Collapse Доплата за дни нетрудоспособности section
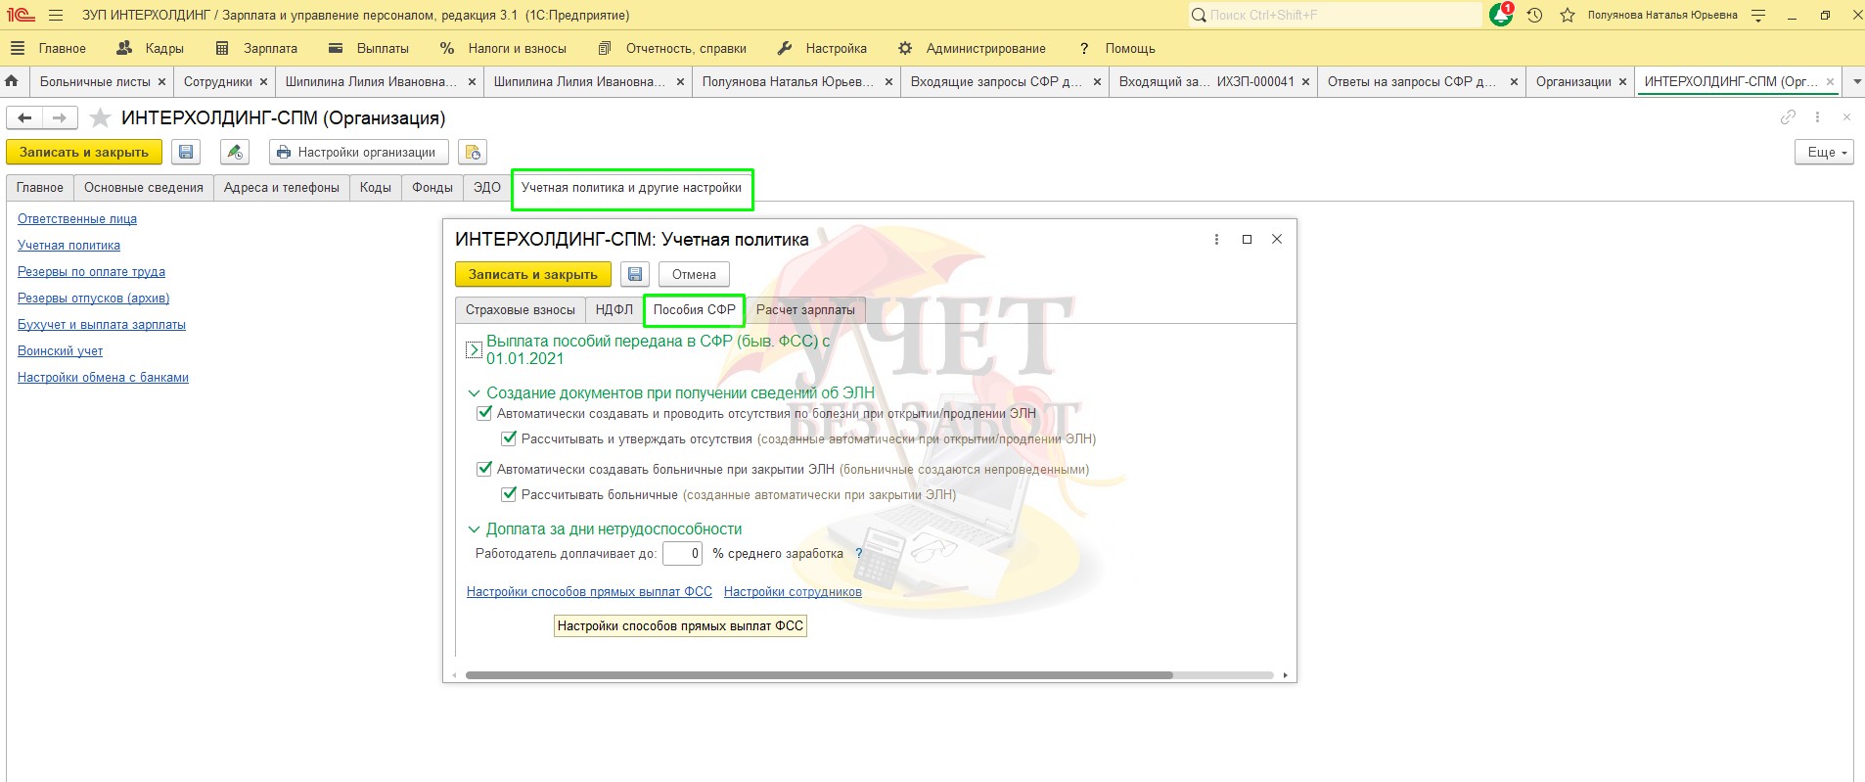The image size is (1865, 782). tap(474, 529)
